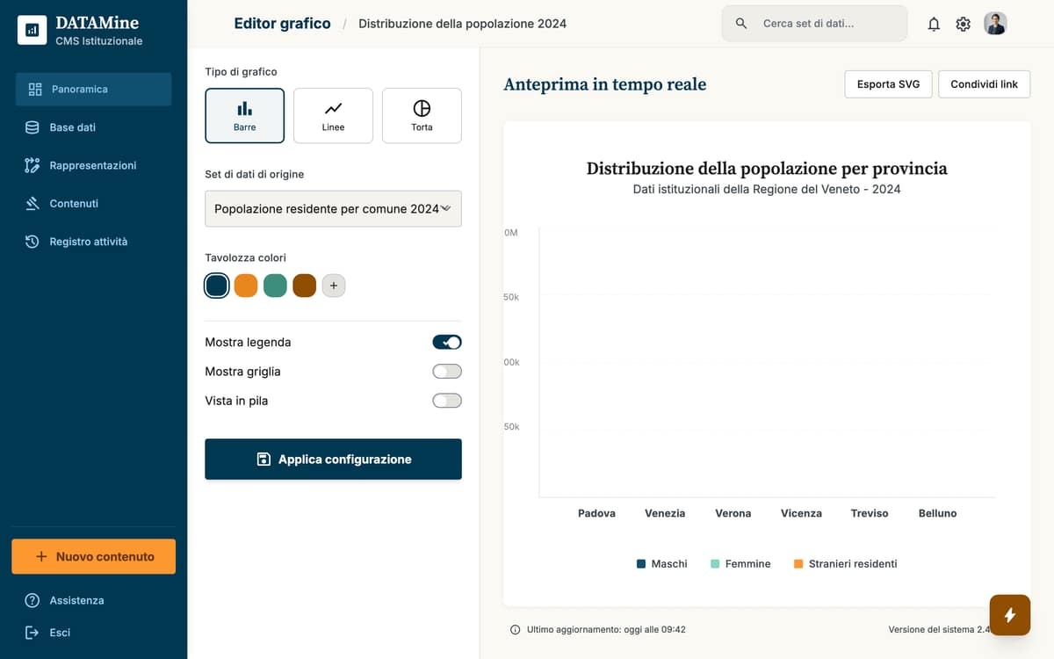Click Esci to log out

point(93,633)
